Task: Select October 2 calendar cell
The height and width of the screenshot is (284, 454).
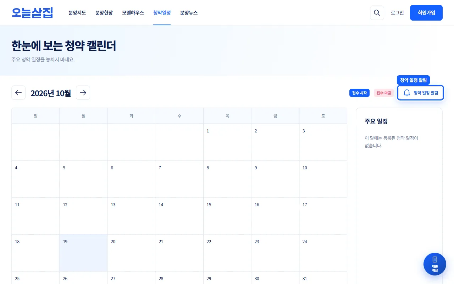Action: click(275, 142)
